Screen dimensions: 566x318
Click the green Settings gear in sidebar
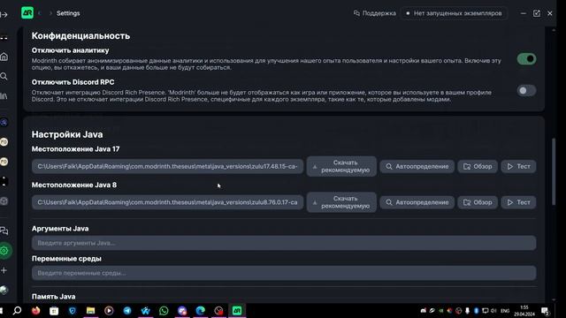tap(4, 251)
